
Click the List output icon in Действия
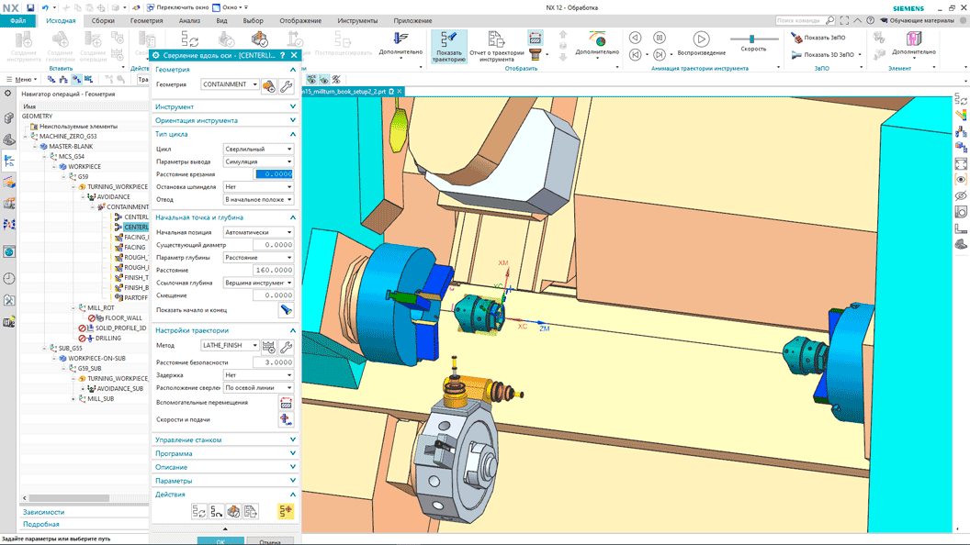[251, 512]
